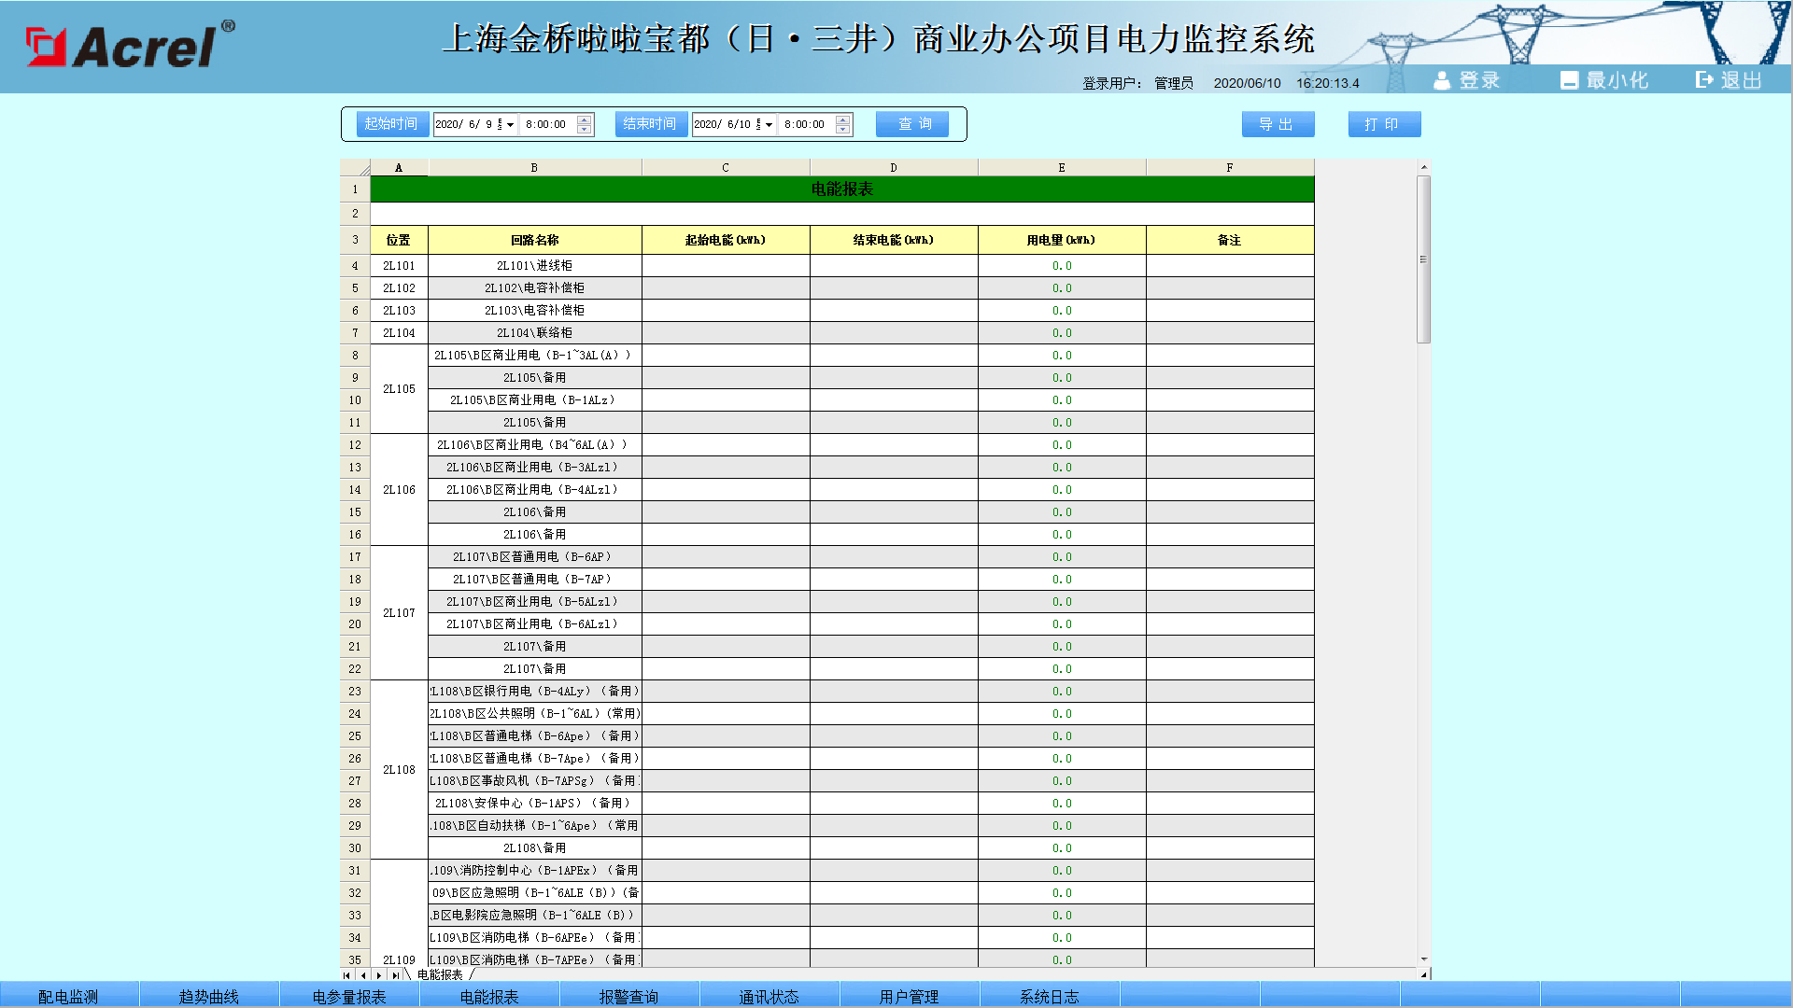The height and width of the screenshot is (1008, 1793).
Task: Click the 2L101\进线柜 cell
Action: 534,266
